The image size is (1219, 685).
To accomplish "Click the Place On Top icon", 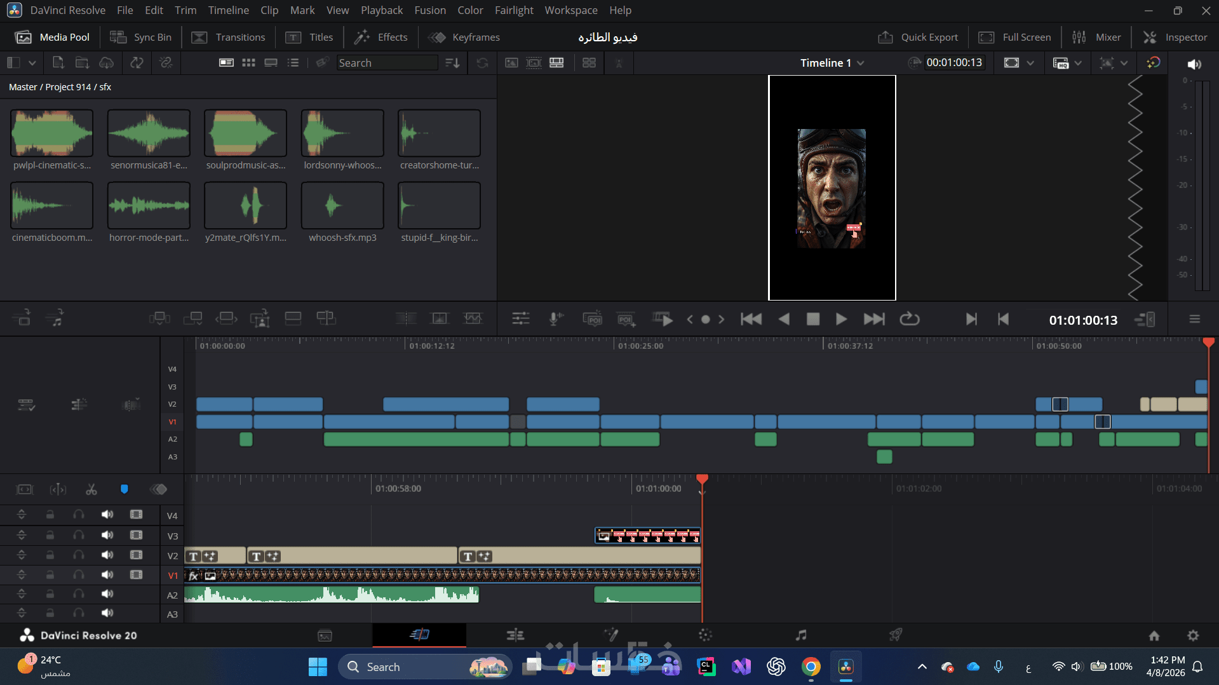I will click(293, 318).
